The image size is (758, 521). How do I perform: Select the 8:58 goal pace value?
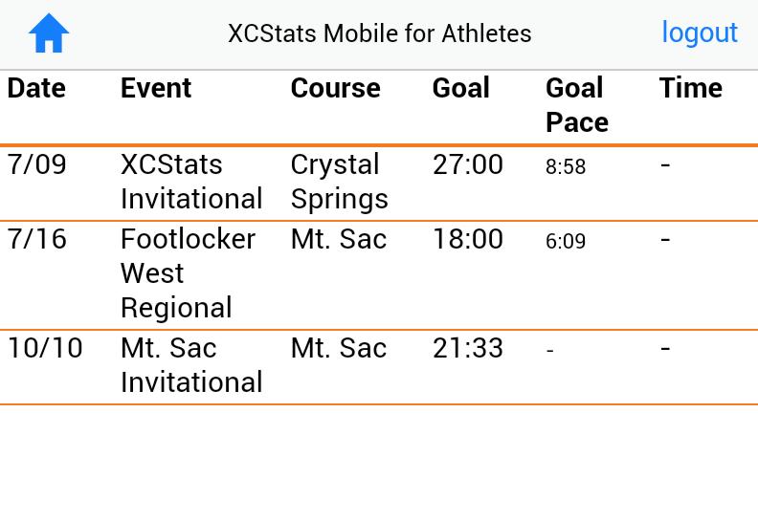pyautogui.click(x=566, y=167)
